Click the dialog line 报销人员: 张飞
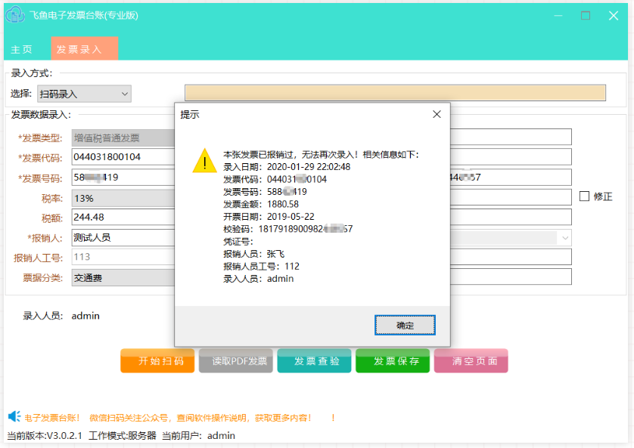Viewport: 634px width, 448px height. [x=254, y=254]
